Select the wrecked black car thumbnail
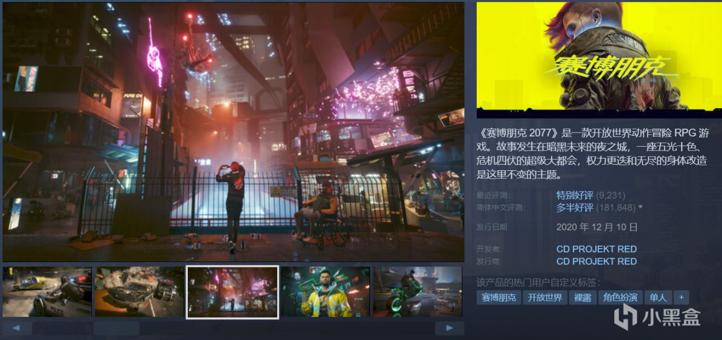The width and height of the screenshot is (722, 340). coord(139,292)
